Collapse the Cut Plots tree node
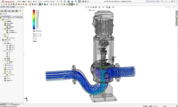The image size is (178, 107). [3, 43]
